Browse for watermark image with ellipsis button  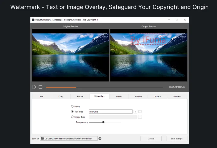point(140,117)
